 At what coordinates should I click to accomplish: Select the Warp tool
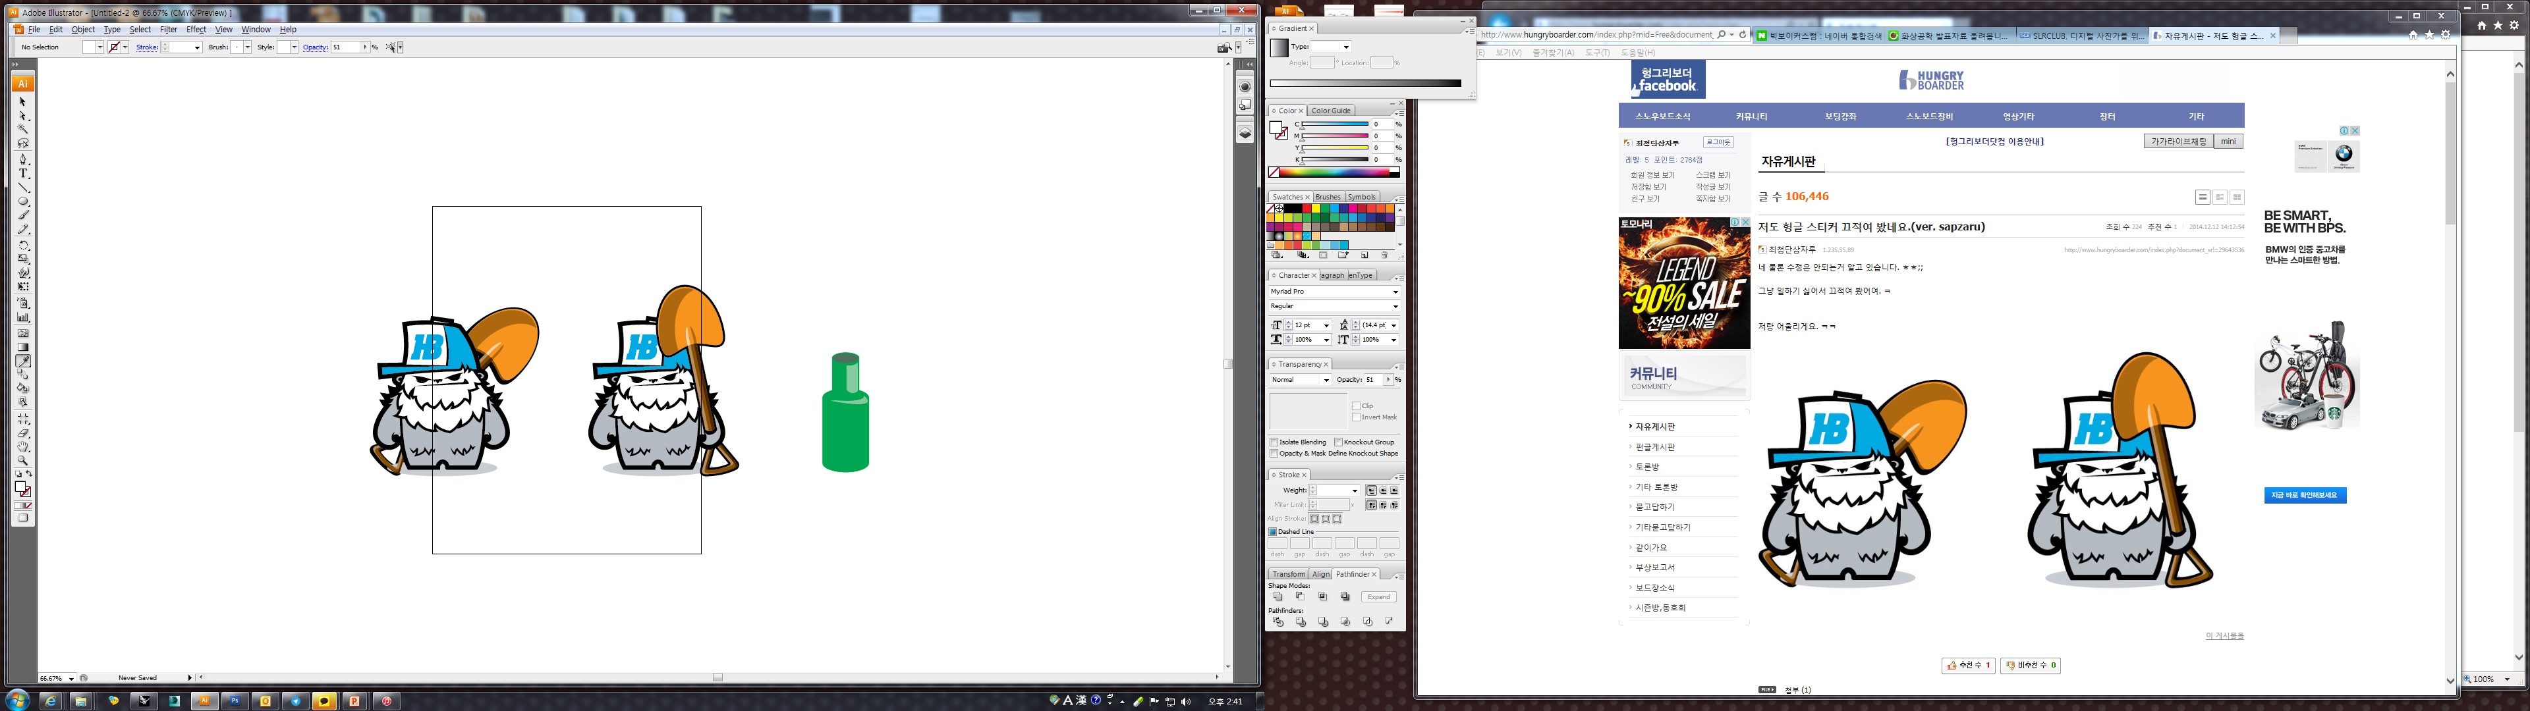tap(22, 273)
